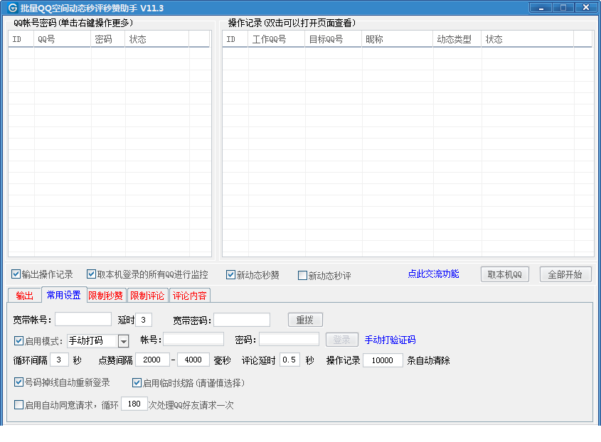
Task: Click the 昵称 column header
Action: pyautogui.click(x=398, y=39)
